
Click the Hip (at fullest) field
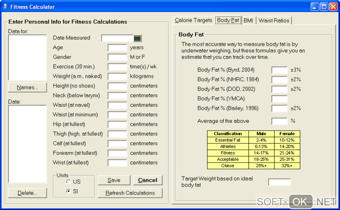117,125
